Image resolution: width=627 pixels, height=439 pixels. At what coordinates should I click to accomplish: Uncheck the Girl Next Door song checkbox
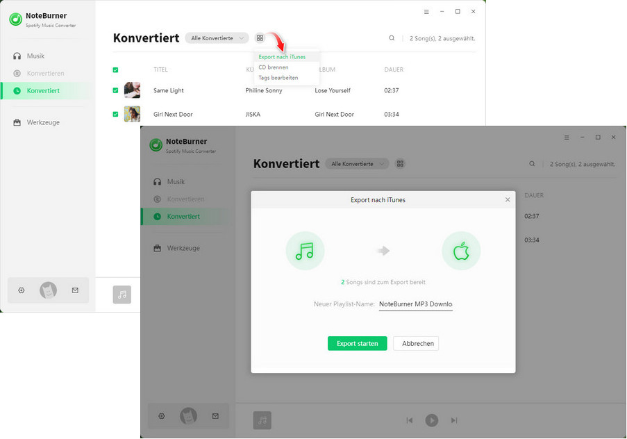[x=115, y=115]
